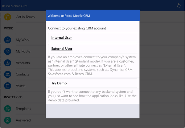This screenshot has height=128, width=185.
Task: Select the My Route direction icon
Action: click(7, 51)
